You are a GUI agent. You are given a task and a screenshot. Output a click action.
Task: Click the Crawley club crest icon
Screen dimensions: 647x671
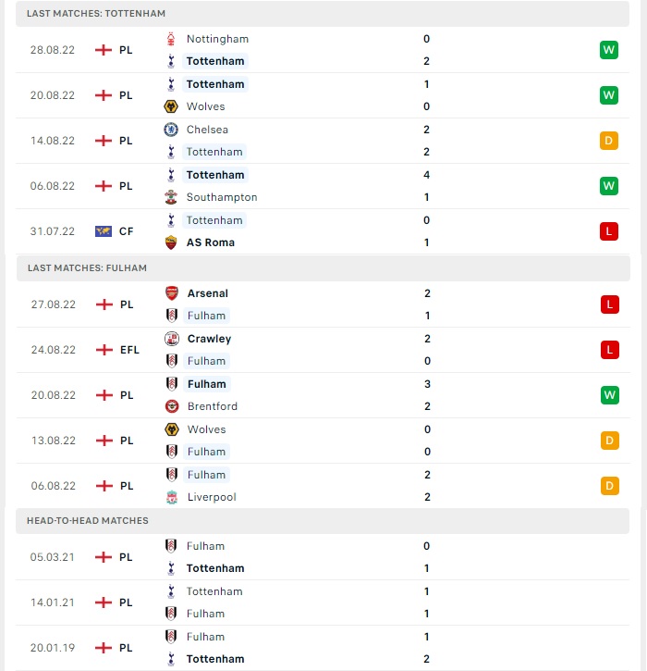coord(172,339)
